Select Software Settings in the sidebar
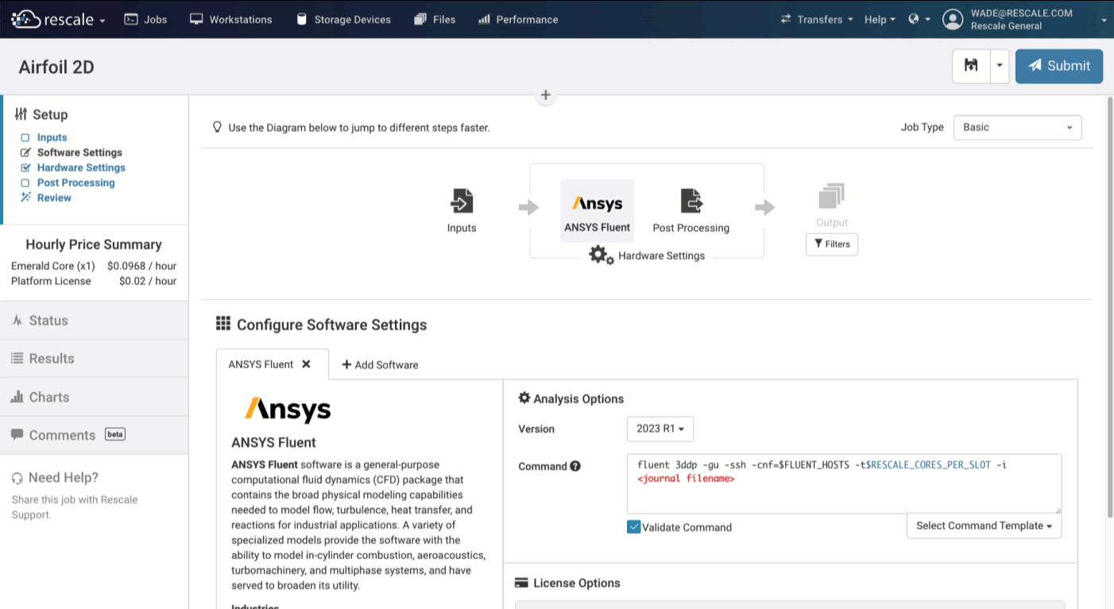The width and height of the screenshot is (1114, 609). [x=79, y=152]
